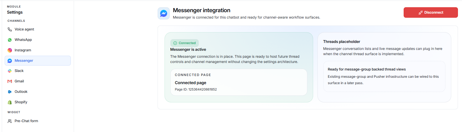Click the Voice agent phone icon

click(10, 29)
